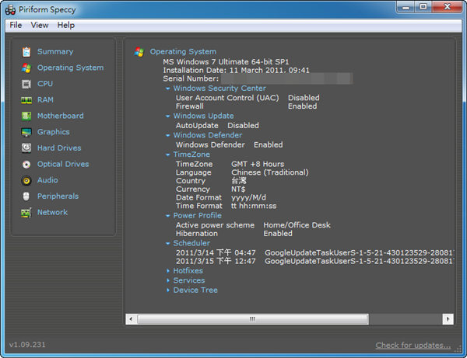Click the Optical Drives disc icon
The image size is (467, 358).
pos(26,165)
